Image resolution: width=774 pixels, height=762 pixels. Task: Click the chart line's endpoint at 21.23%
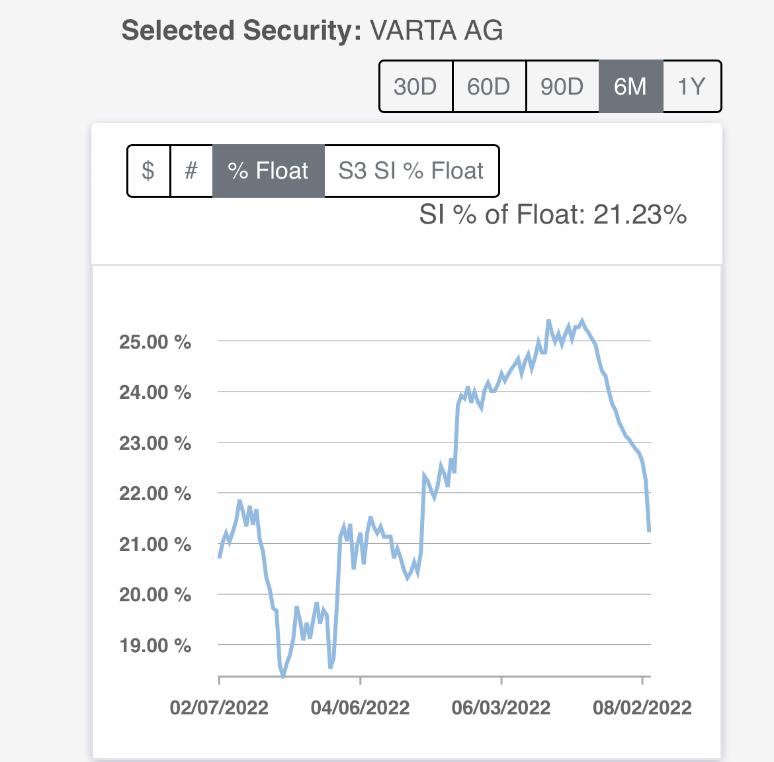pos(650,530)
